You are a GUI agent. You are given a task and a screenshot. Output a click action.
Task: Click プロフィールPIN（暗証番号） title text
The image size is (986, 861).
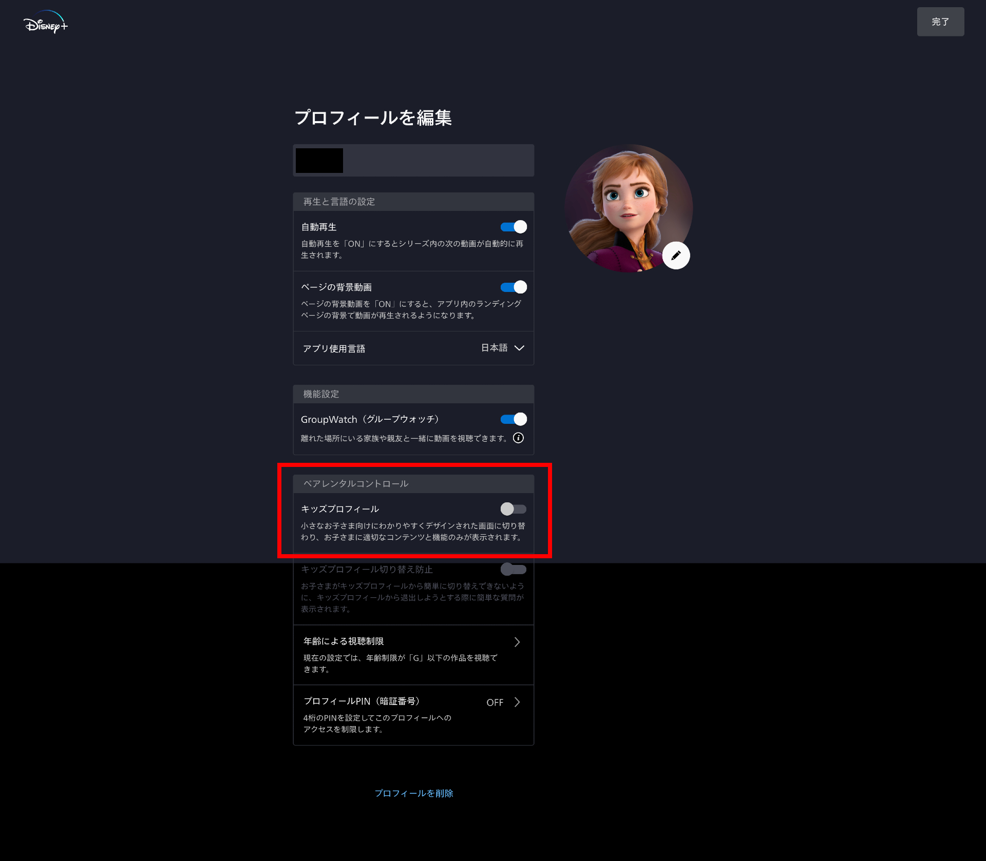coord(362,701)
